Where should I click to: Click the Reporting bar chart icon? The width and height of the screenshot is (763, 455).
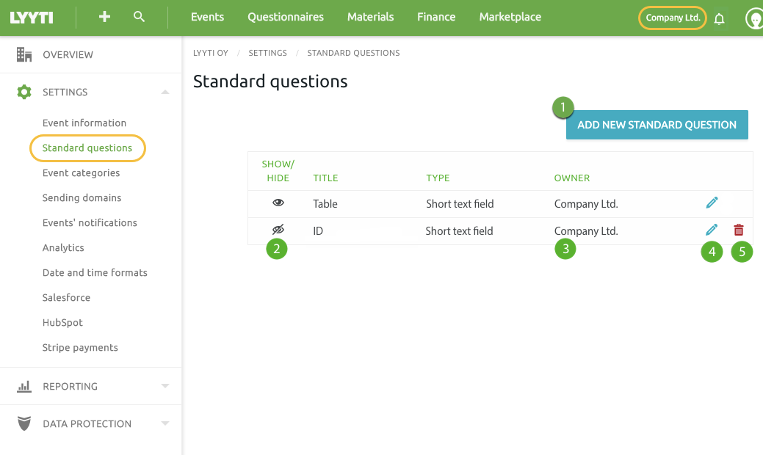click(x=23, y=387)
